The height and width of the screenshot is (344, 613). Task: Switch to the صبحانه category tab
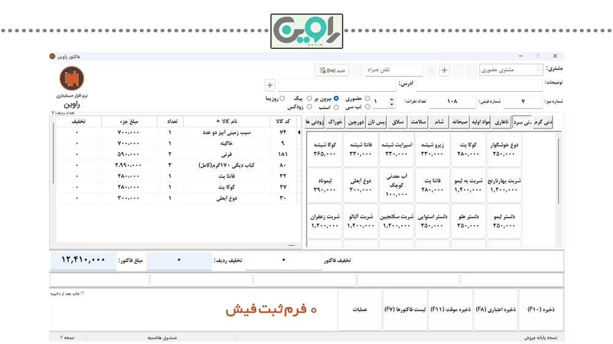pyautogui.click(x=464, y=122)
